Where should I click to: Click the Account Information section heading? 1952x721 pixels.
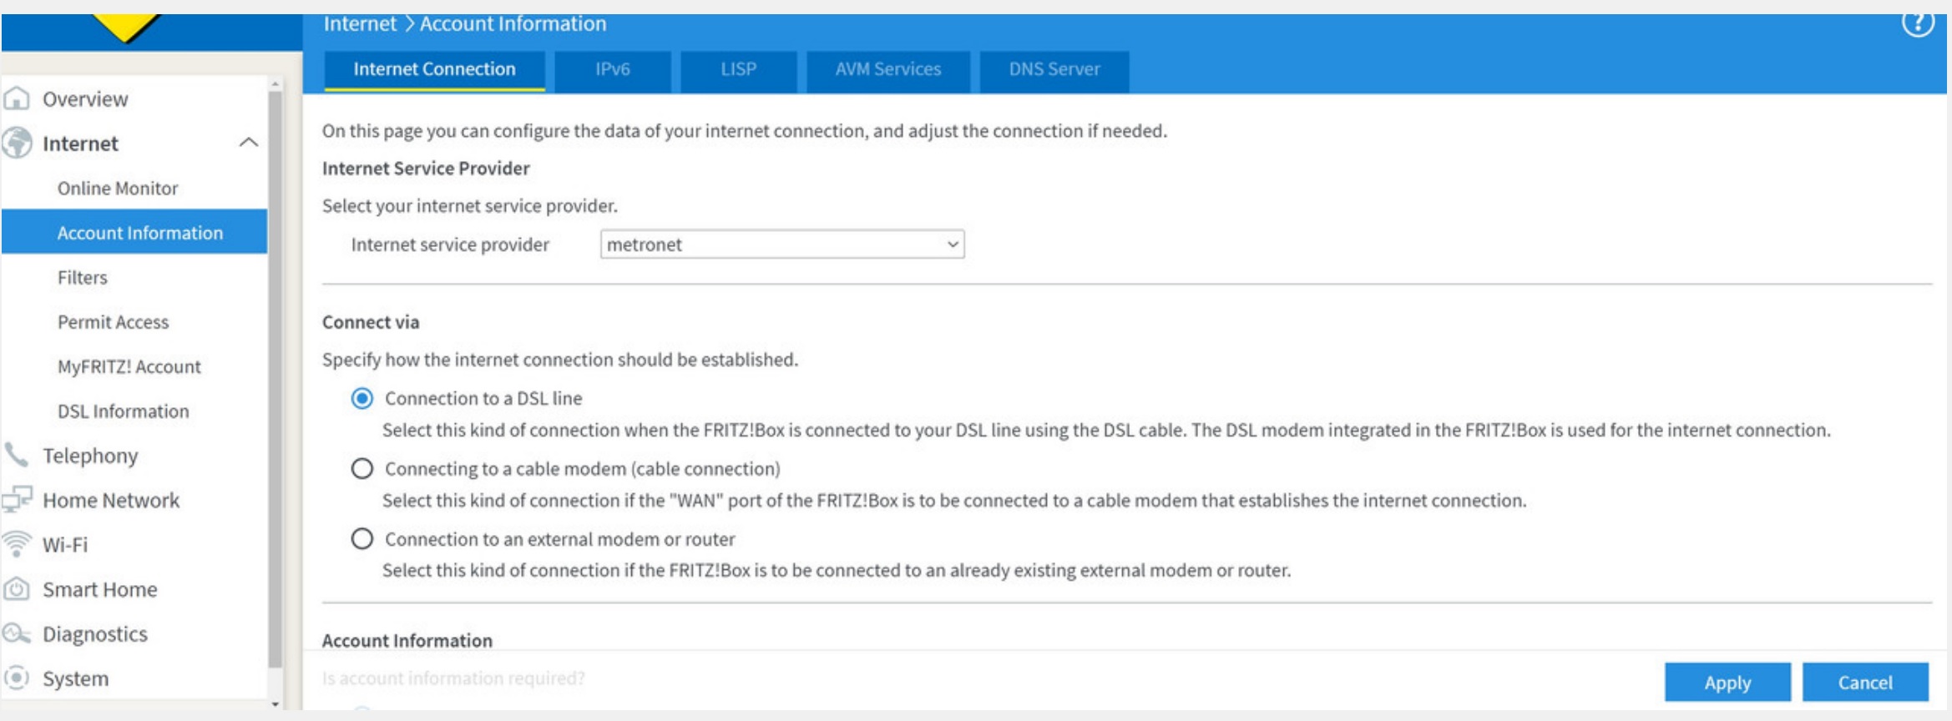[407, 641]
